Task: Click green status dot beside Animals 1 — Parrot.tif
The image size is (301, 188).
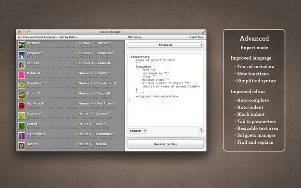Action: coord(76,43)
